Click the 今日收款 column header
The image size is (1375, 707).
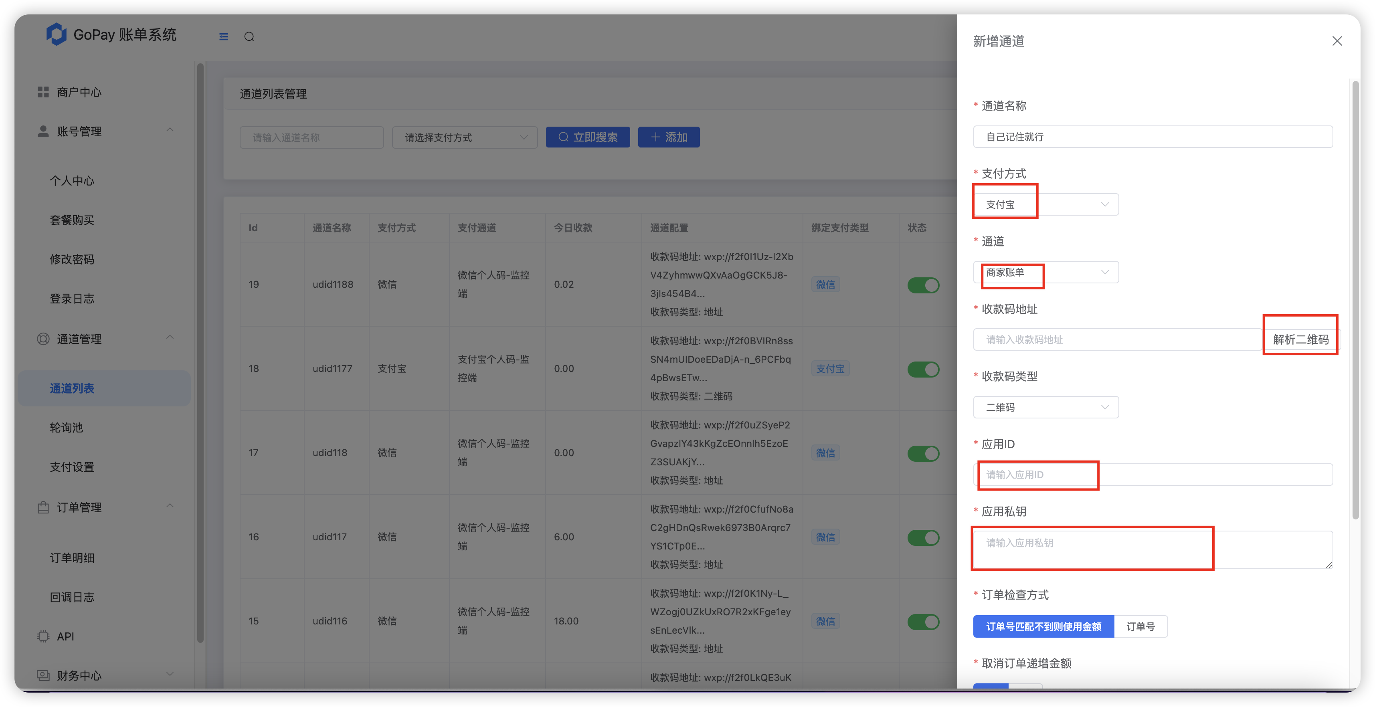point(573,228)
